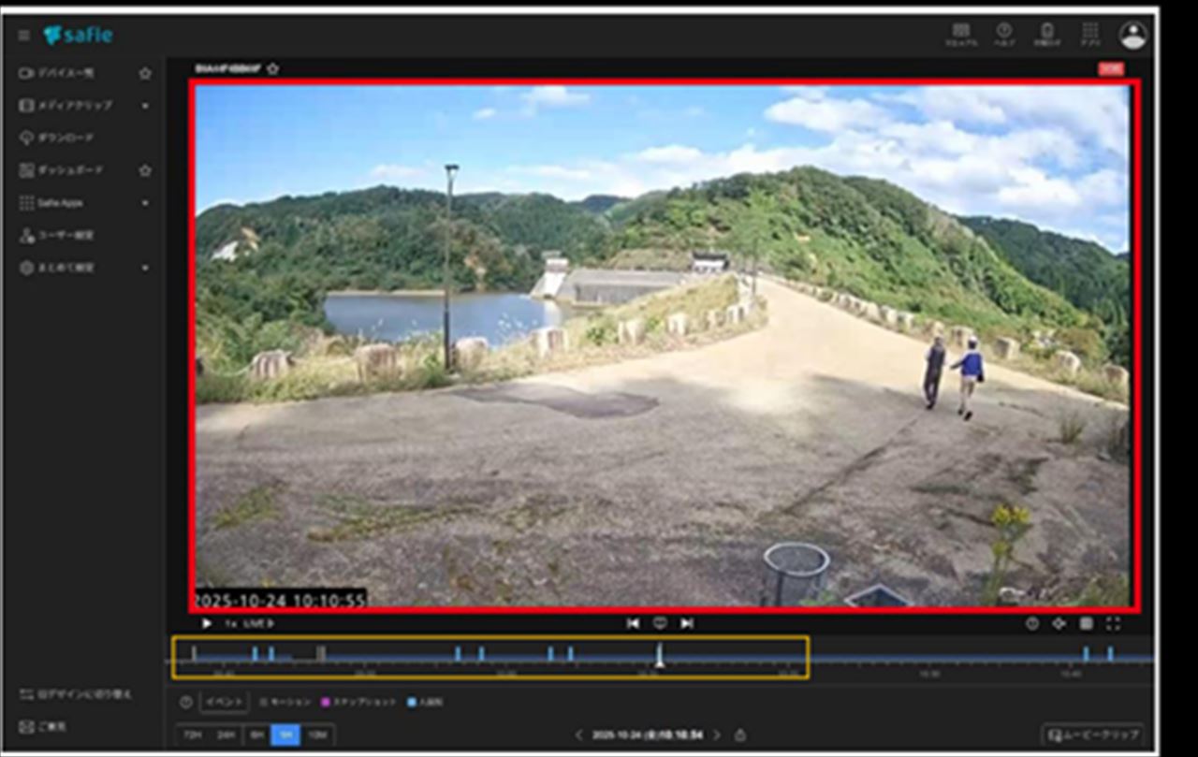Select the 72H timeline range tab
Image resolution: width=1198 pixels, height=757 pixels.
point(193,735)
